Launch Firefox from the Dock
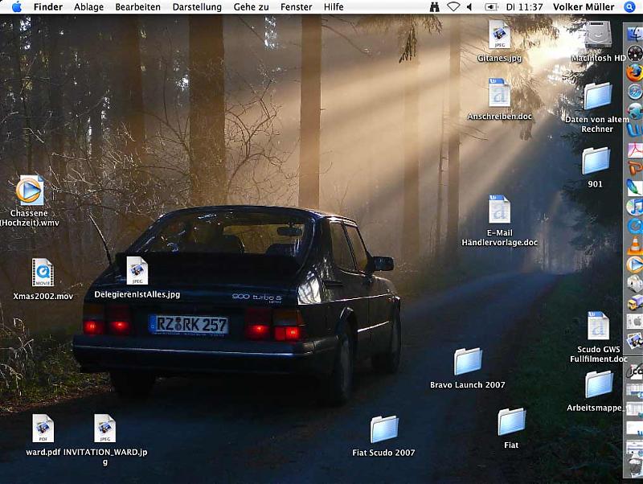Viewport: 643px width, 484px height. [x=635, y=72]
